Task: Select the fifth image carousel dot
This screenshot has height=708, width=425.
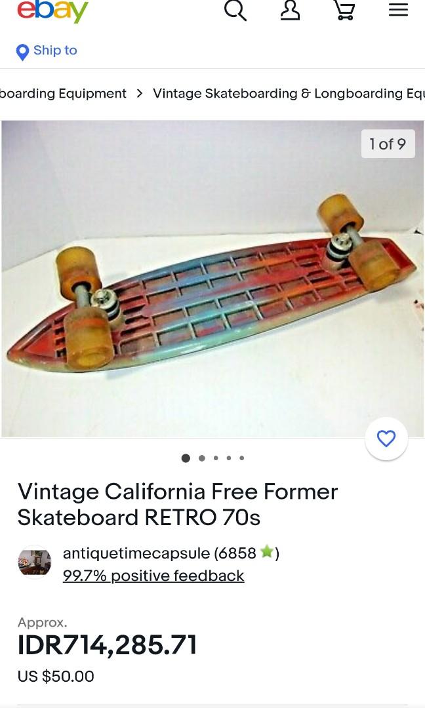Action: (x=242, y=458)
